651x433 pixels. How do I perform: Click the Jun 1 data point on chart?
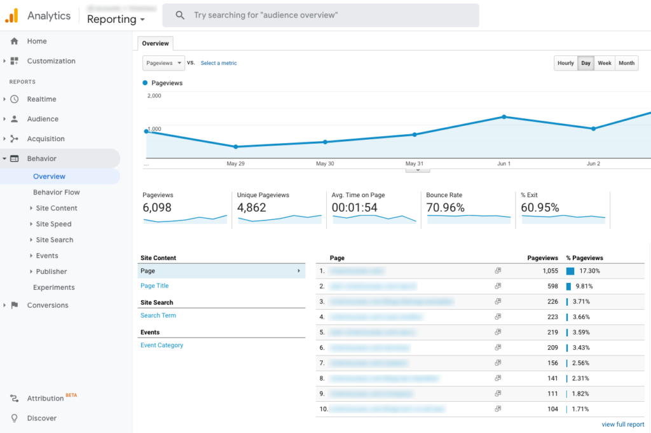(504, 117)
